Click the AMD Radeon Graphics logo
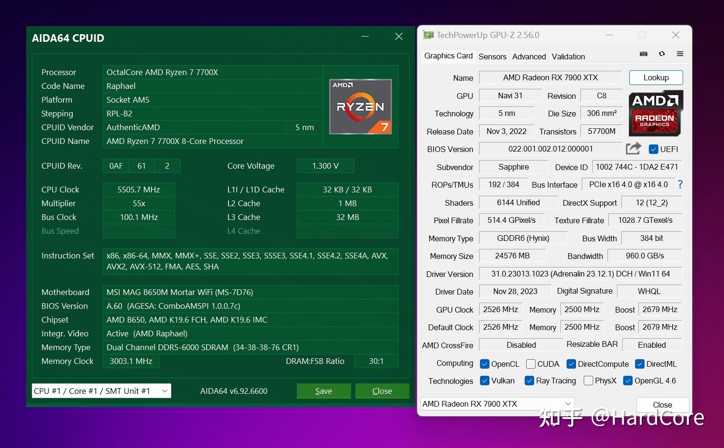 [x=656, y=113]
